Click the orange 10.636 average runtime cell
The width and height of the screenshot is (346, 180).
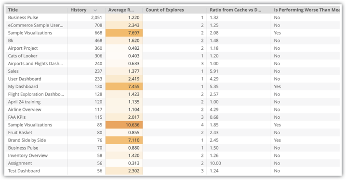point(124,125)
